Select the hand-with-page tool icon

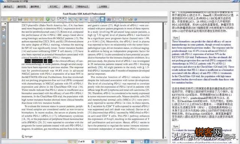pos(114,19)
